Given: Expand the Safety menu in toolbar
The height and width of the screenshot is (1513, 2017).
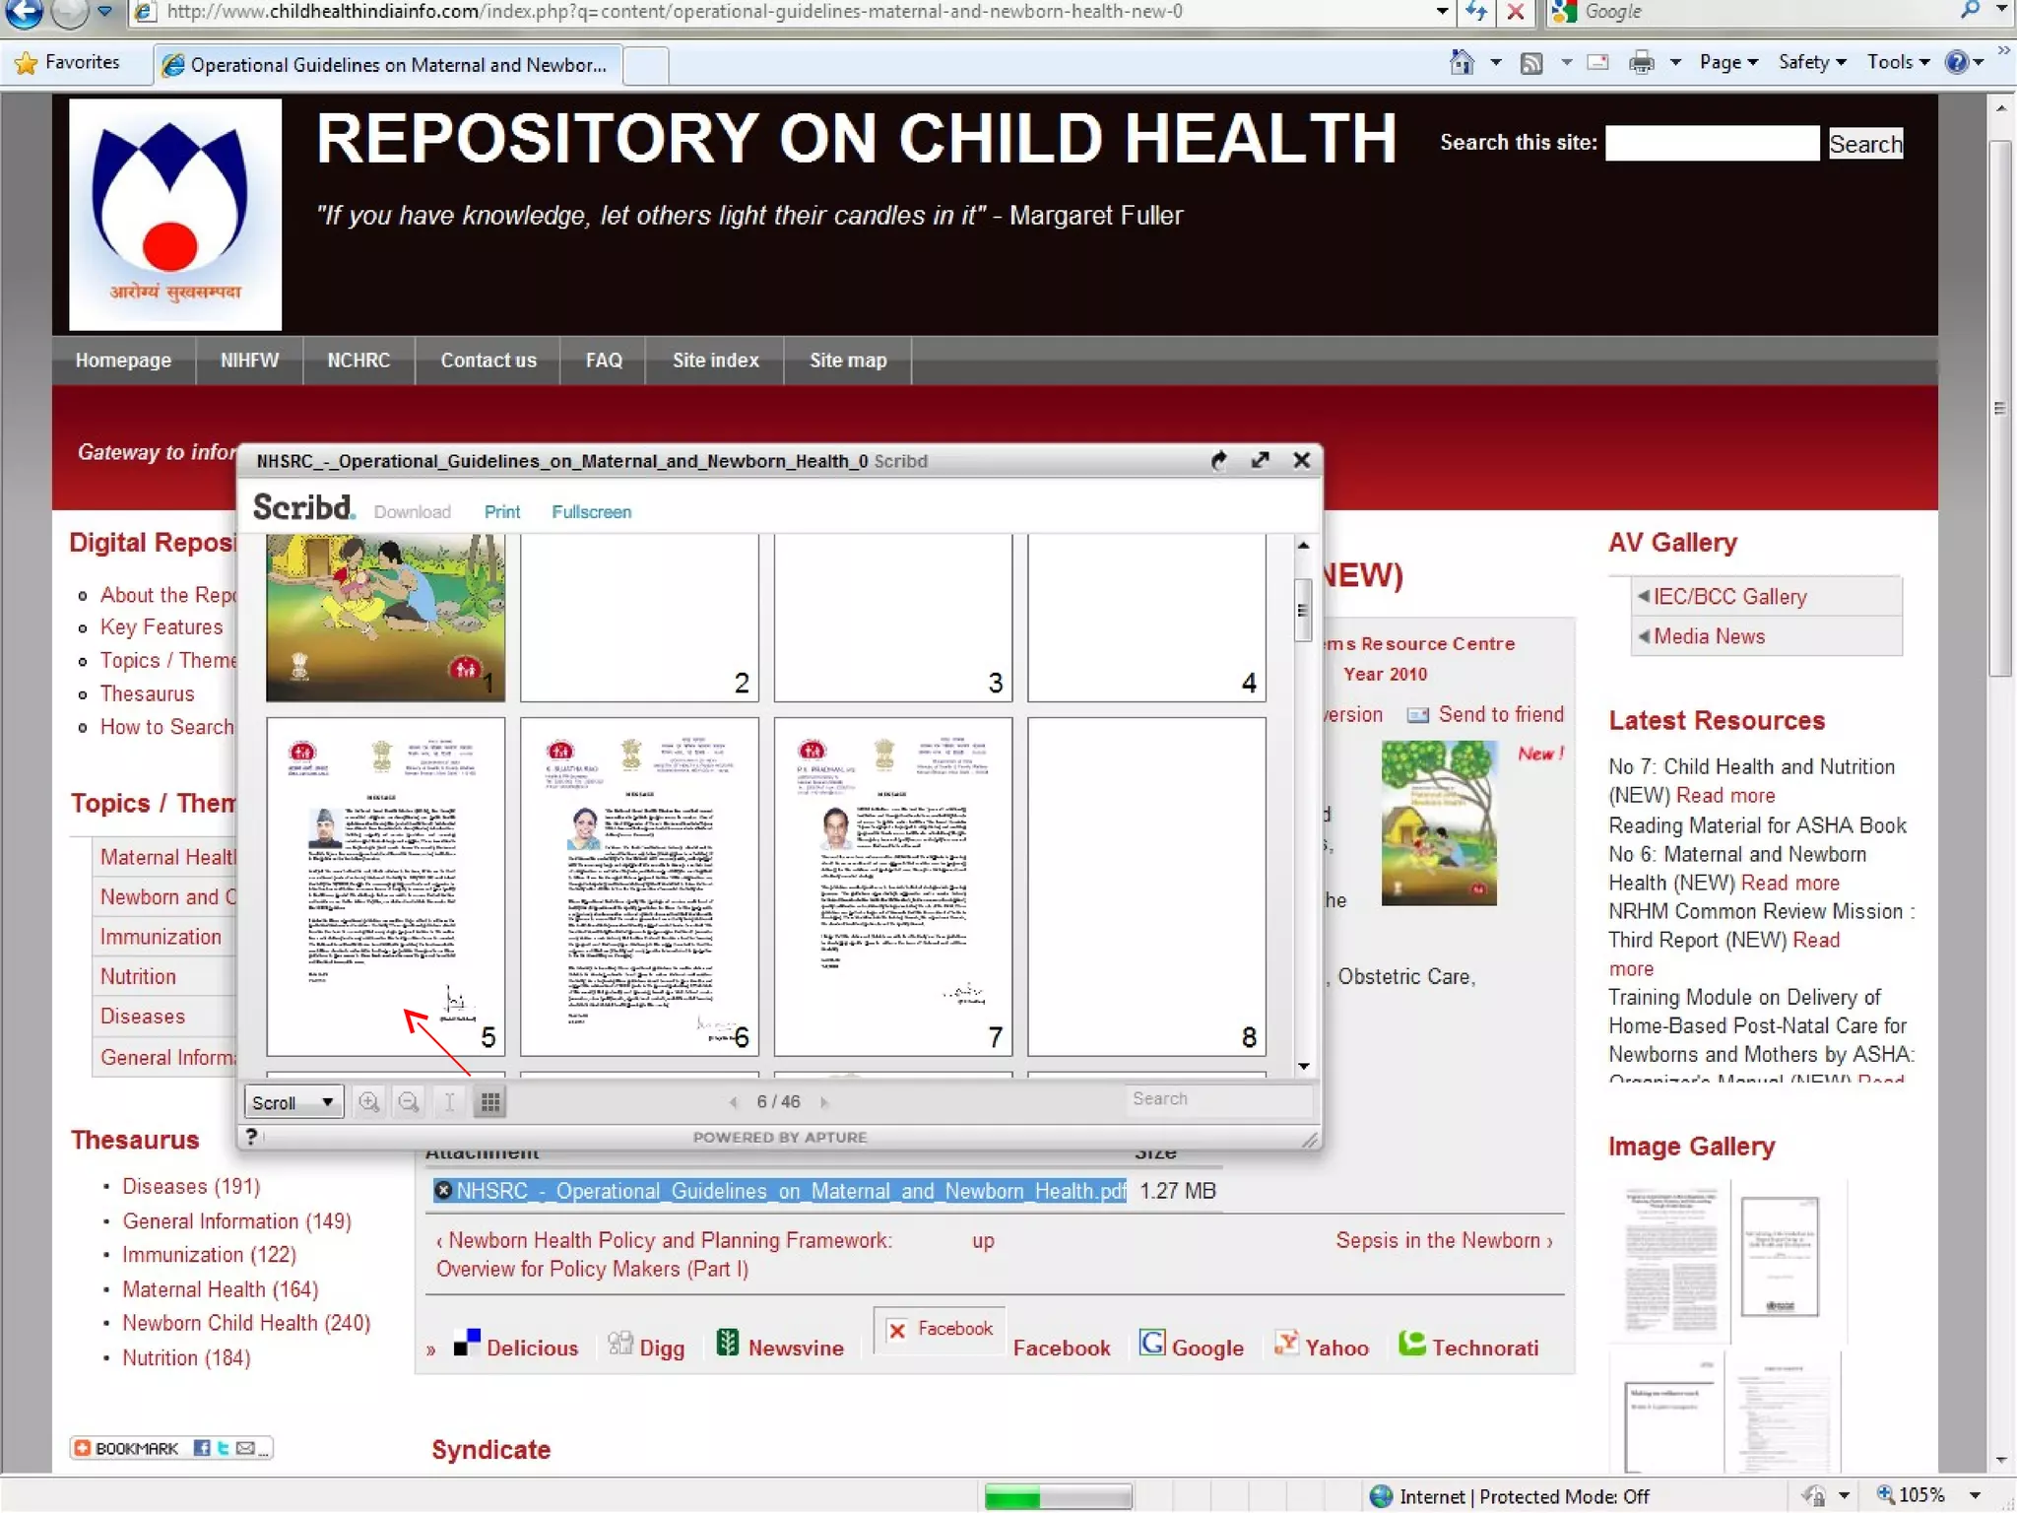Looking at the screenshot, I should tap(1811, 62).
